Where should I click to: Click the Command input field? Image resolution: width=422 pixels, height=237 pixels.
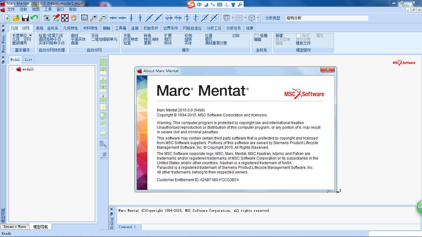(281, 227)
